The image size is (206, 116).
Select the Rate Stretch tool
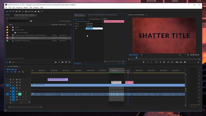[23, 12]
